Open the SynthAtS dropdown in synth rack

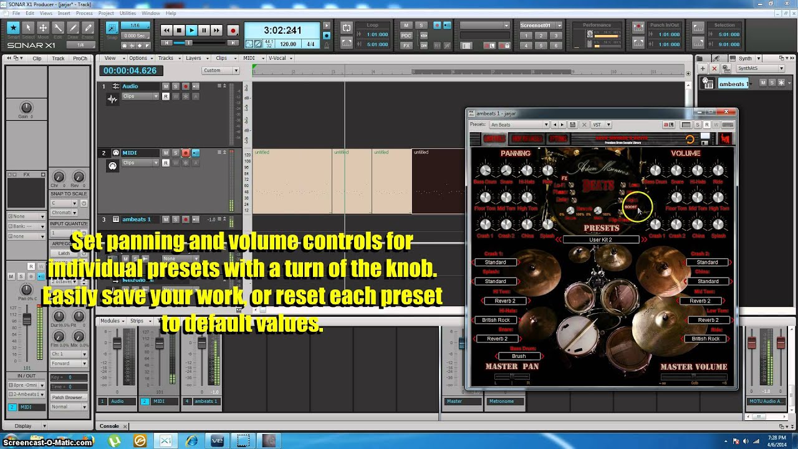coord(761,69)
